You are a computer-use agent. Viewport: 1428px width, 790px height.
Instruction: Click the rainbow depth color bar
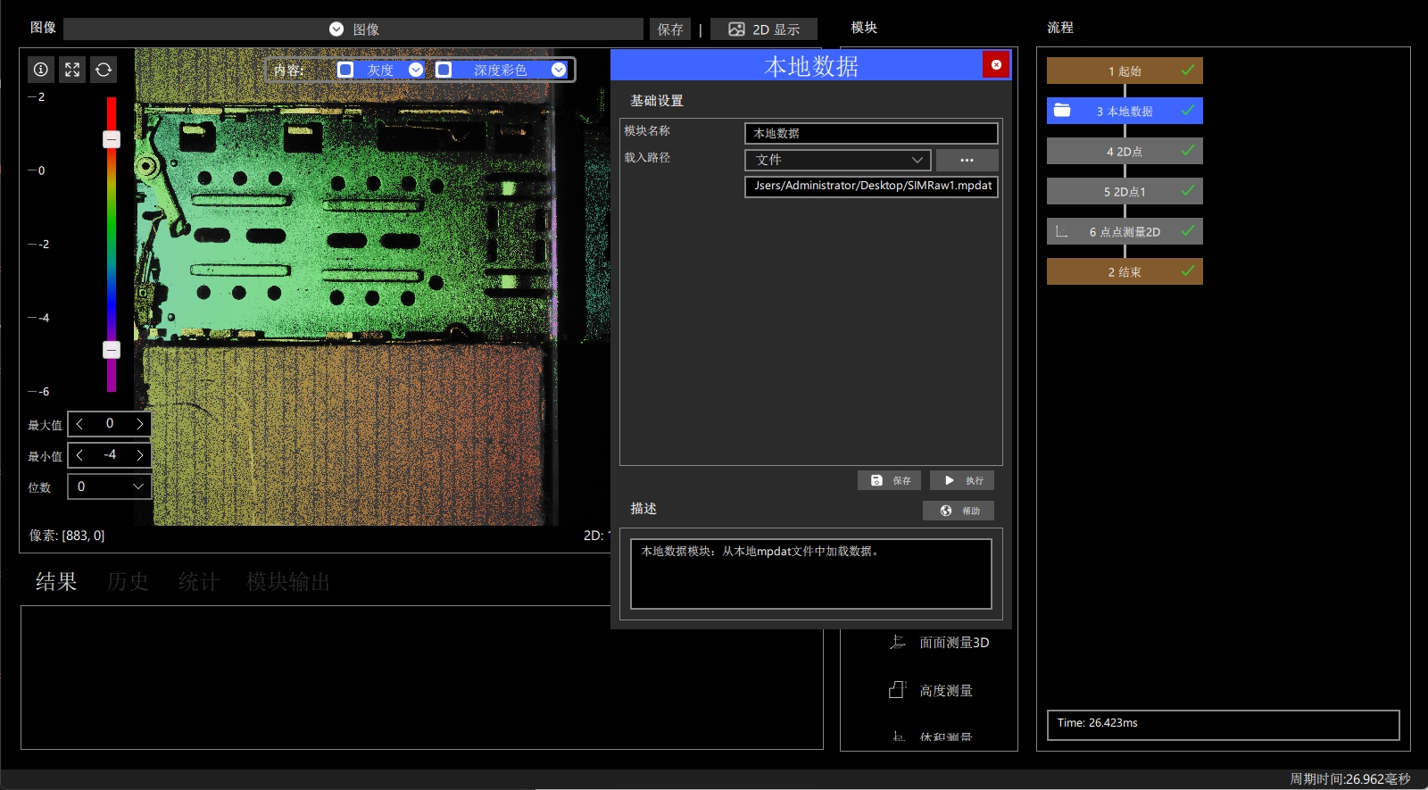click(112, 245)
